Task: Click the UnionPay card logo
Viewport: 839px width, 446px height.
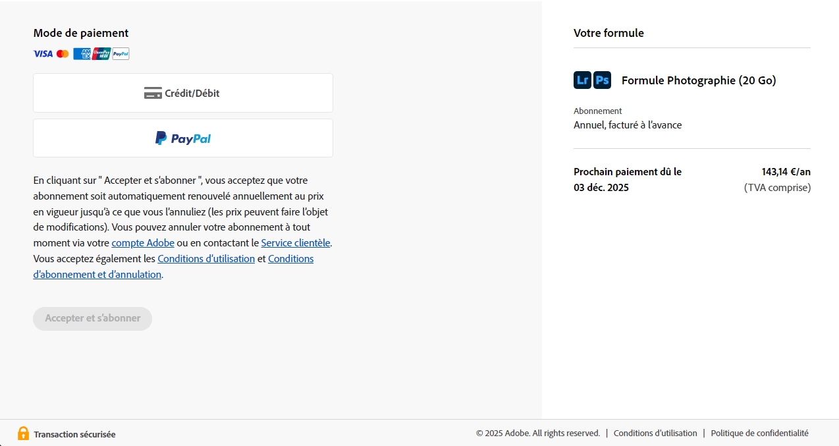Action: tap(101, 54)
